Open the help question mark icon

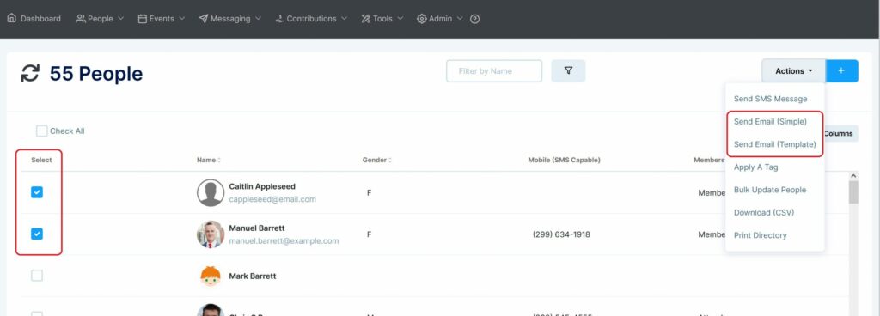[474, 19]
